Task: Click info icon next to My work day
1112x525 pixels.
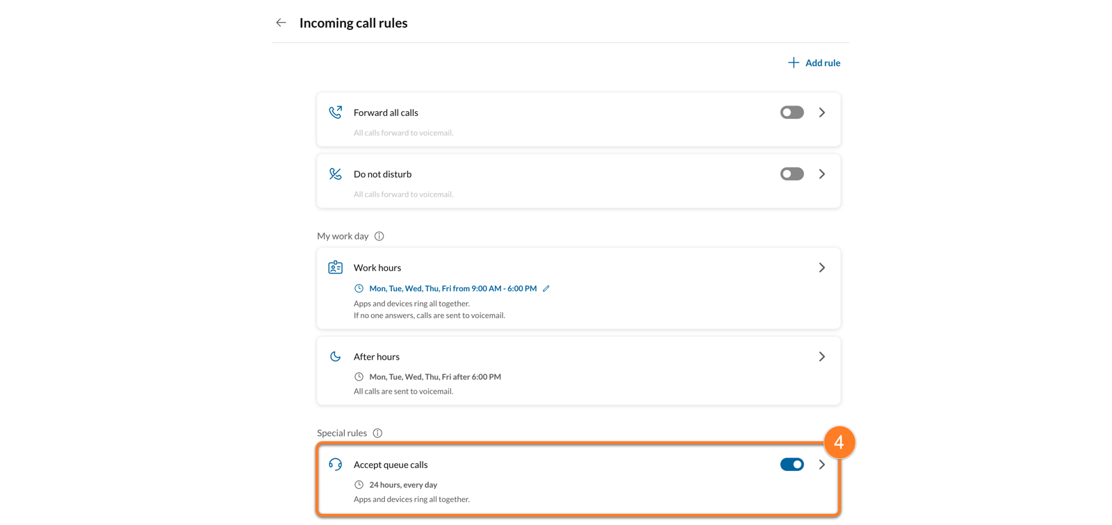Action: pyautogui.click(x=379, y=236)
